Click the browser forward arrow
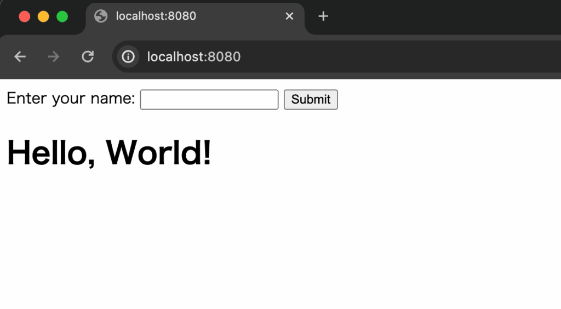 [x=54, y=56]
